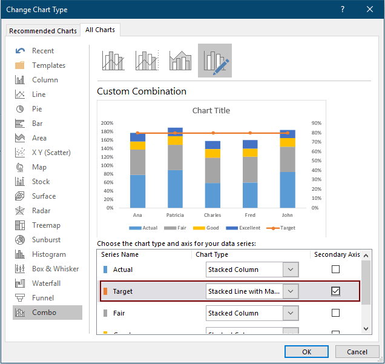Select the Clustered Column - Line combo icon
385x364 pixels.
(113, 61)
